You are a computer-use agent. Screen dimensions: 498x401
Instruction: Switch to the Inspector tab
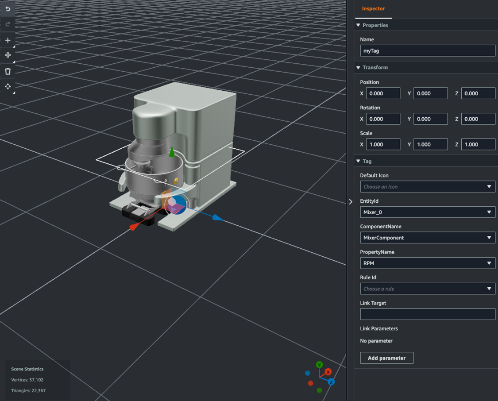pyautogui.click(x=373, y=8)
